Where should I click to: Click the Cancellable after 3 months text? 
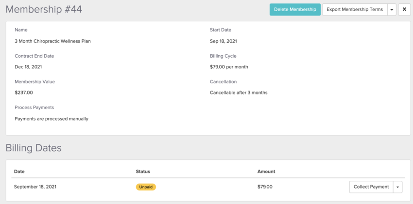(239, 93)
